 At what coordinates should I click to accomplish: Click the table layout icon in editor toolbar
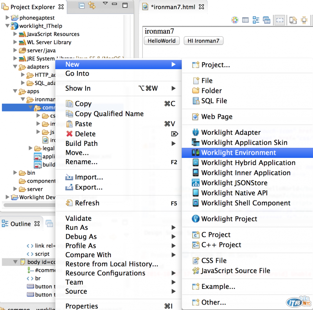click(245, 20)
